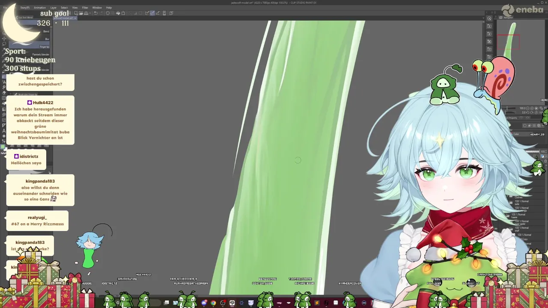The width and height of the screenshot is (548, 308).
Task: Click the material folder icon below the search icon
Action: point(489,26)
